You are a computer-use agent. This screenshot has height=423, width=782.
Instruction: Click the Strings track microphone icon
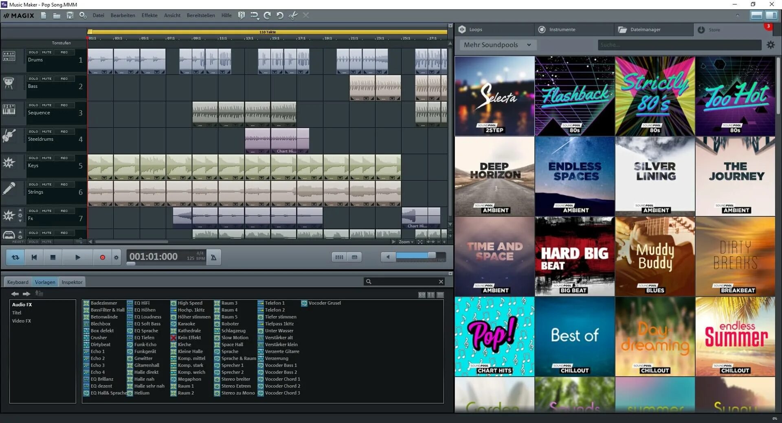9,189
